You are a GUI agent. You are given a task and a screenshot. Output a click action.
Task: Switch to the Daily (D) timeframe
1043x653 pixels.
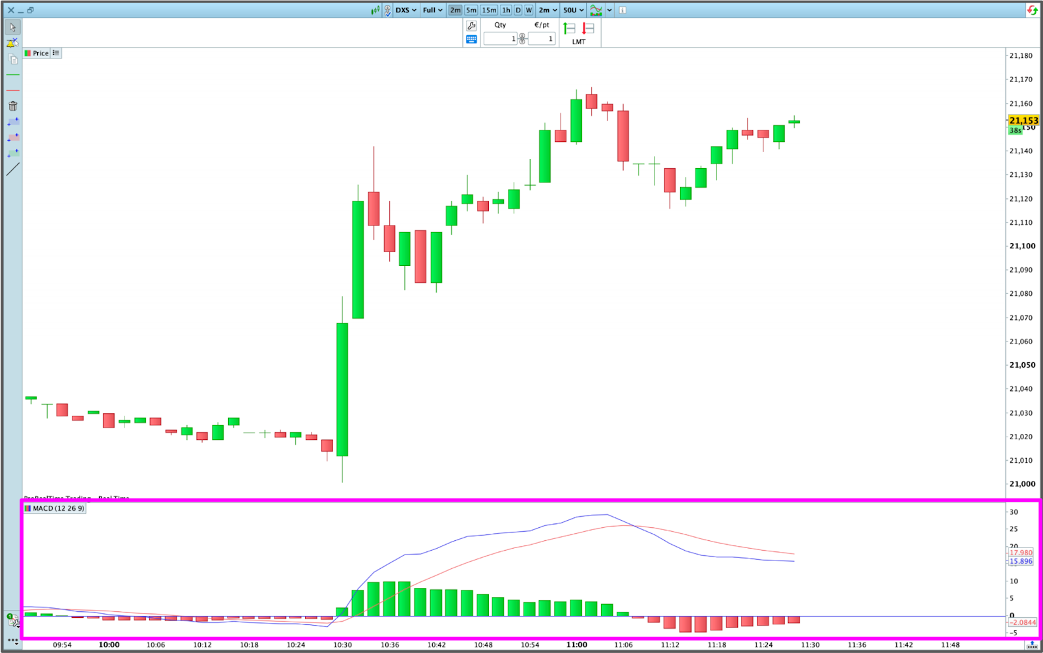518,10
